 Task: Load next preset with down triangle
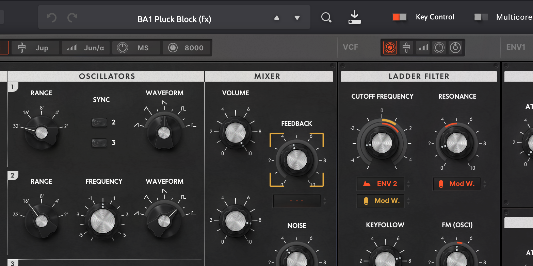coord(297,18)
